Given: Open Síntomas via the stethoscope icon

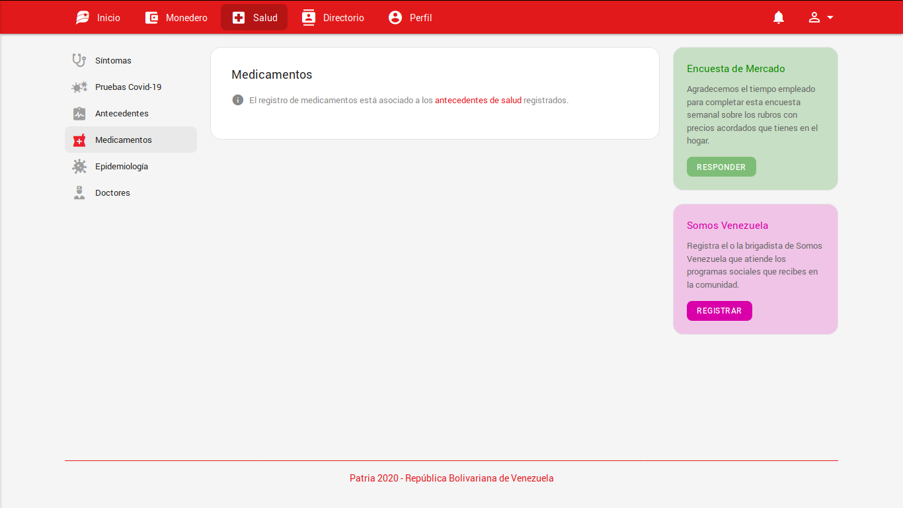Looking at the screenshot, I should [79, 60].
